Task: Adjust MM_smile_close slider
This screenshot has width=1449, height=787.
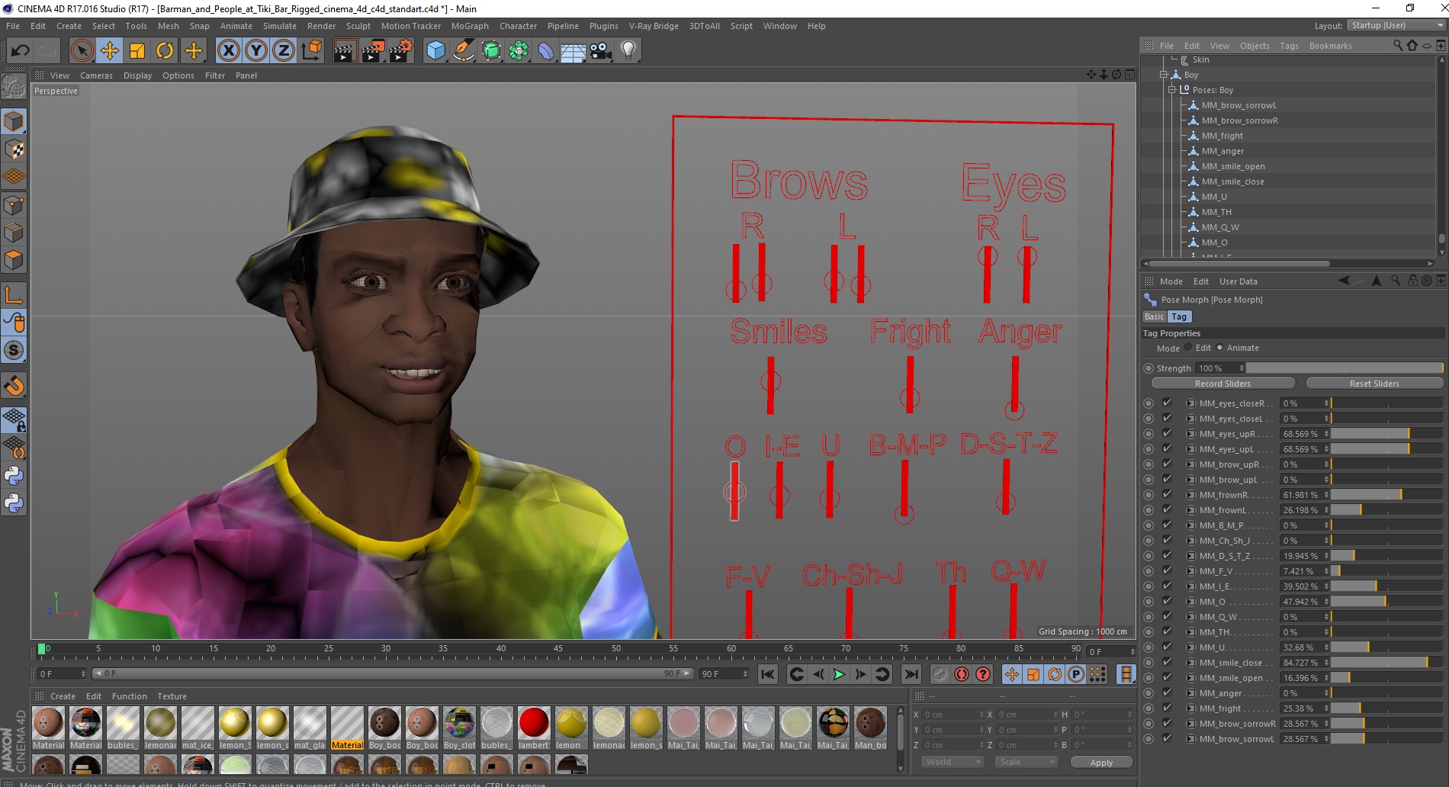Action: [x=1387, y=663]
